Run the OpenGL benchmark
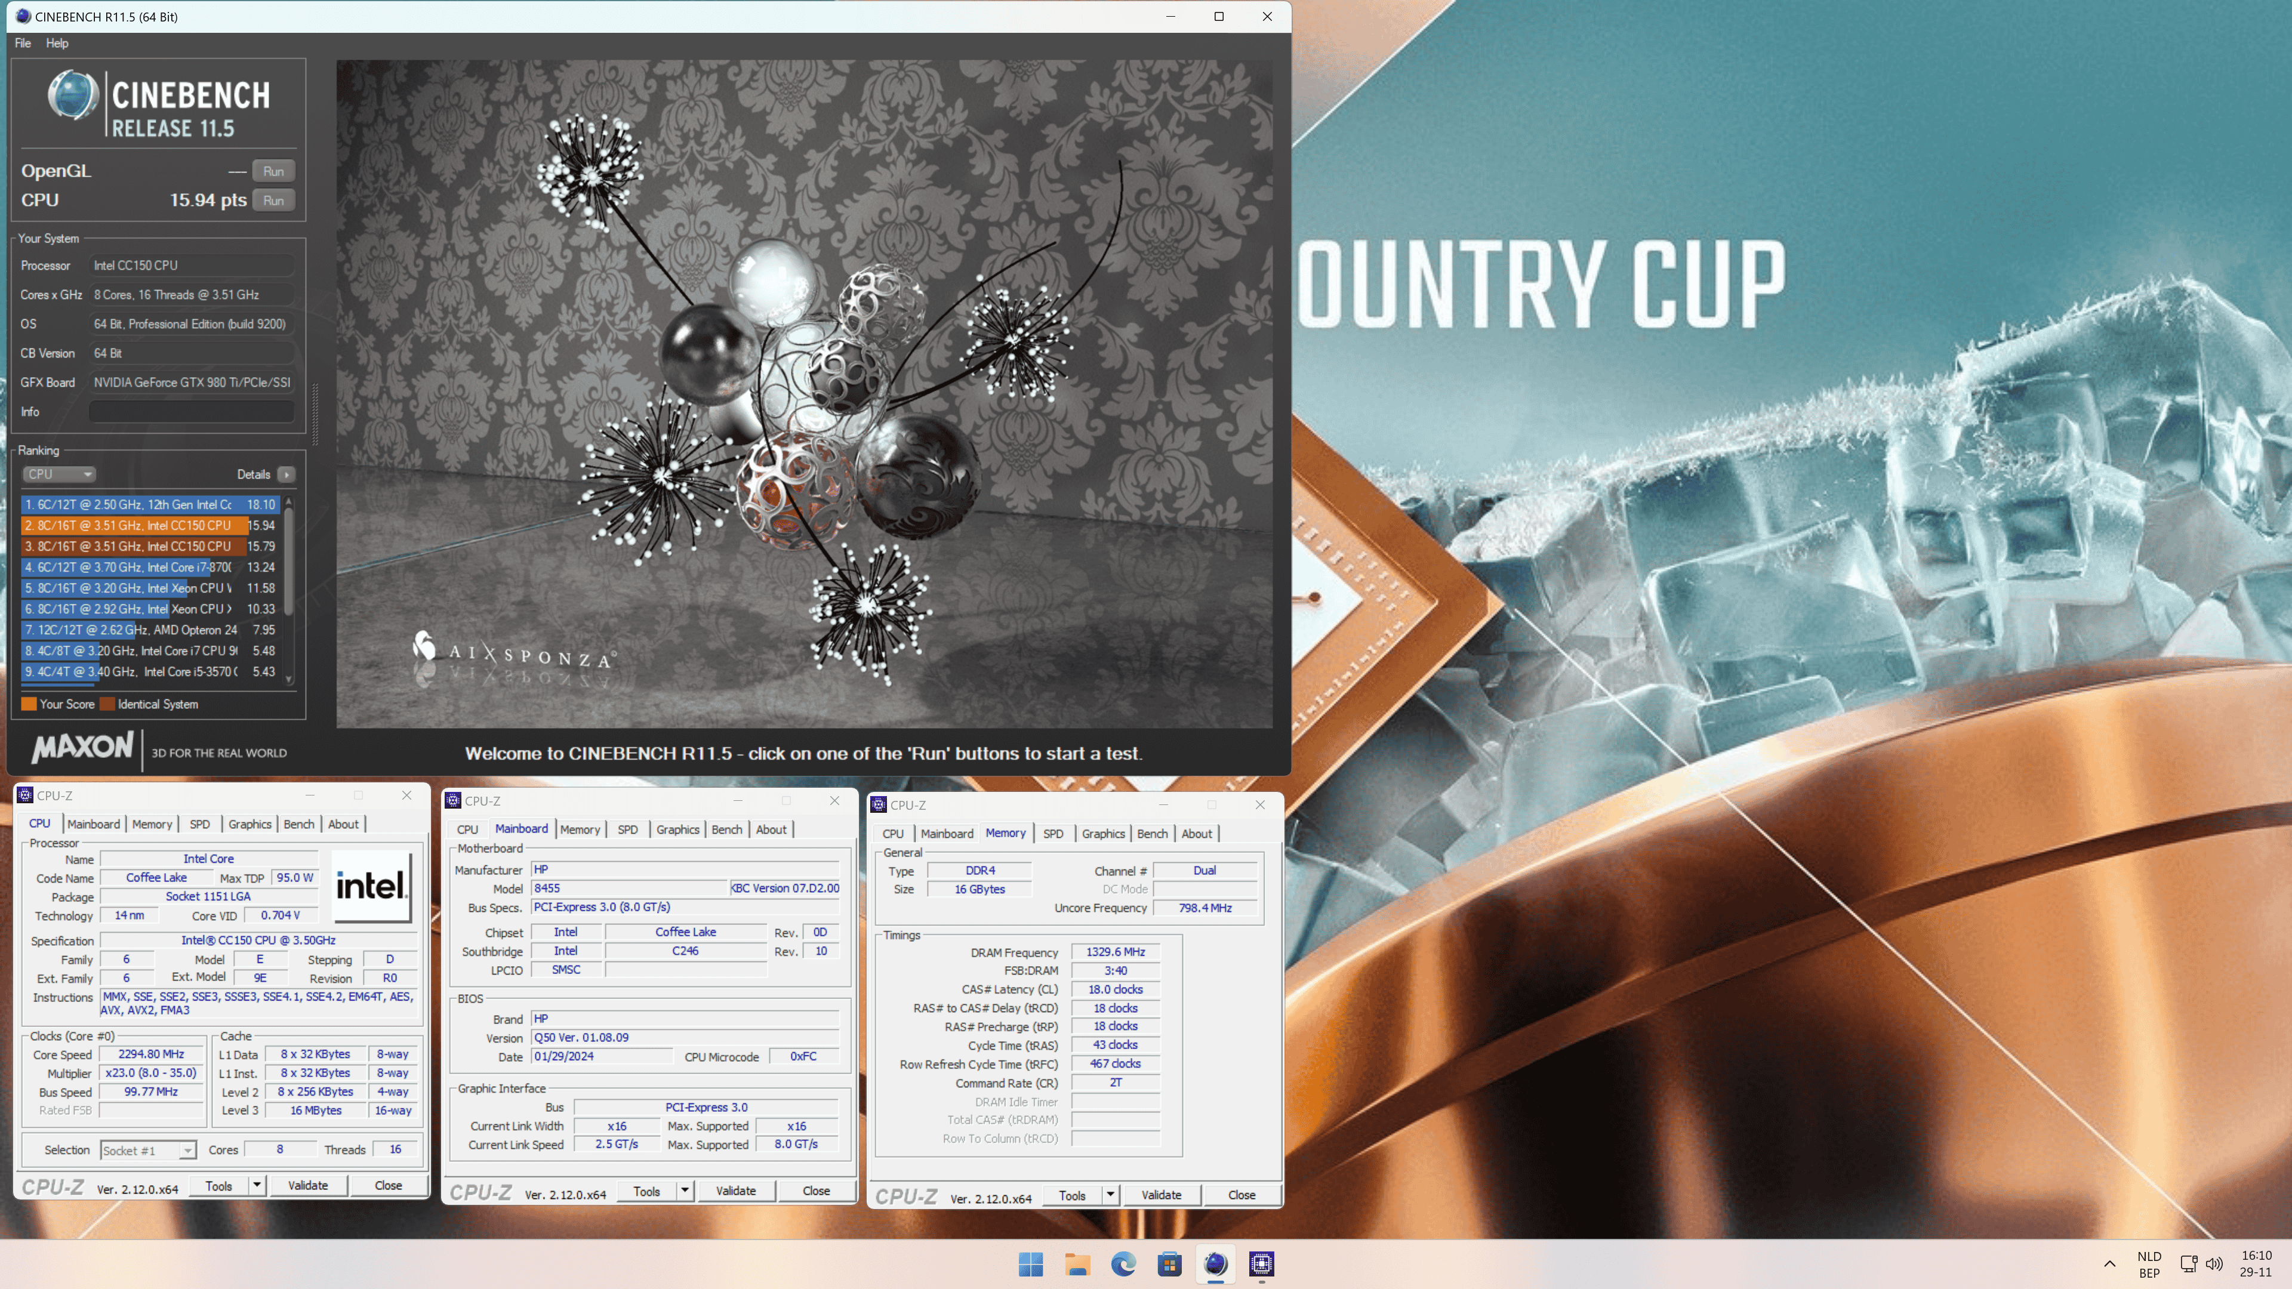The width and height of the screenshot is (2292, 1289). click(x=274, y=171)
